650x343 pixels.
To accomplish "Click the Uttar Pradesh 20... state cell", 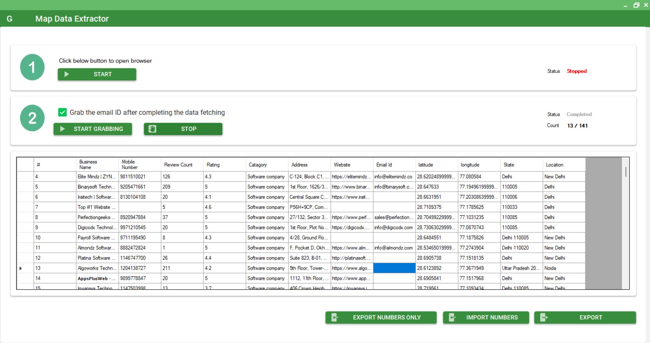I will [522, 268].
